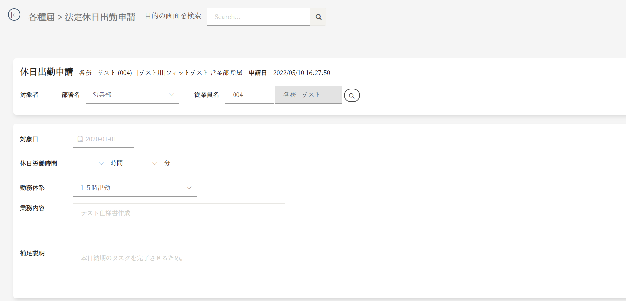Click the 法定休日出勤申請 breadcrumb title
626x301 pixels.
[x=100, y=17]
